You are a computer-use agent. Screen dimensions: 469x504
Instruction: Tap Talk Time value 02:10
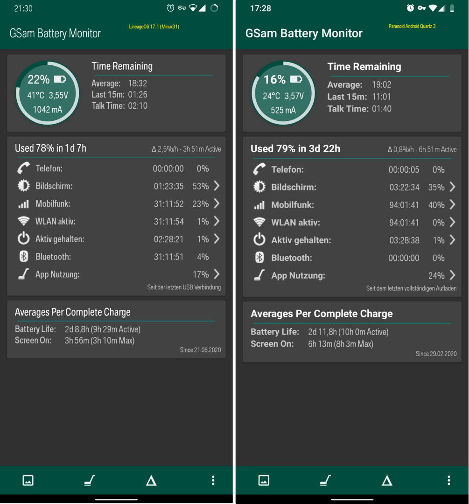click(x=138, y=106)
